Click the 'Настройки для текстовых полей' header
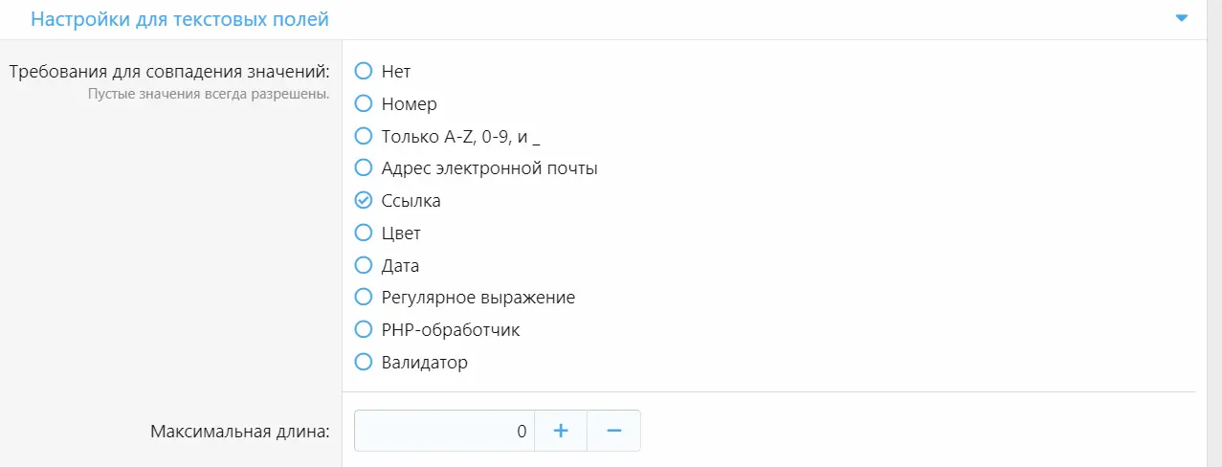The height and width of the screenshot is (467, 1222). [x=180, y=18]
